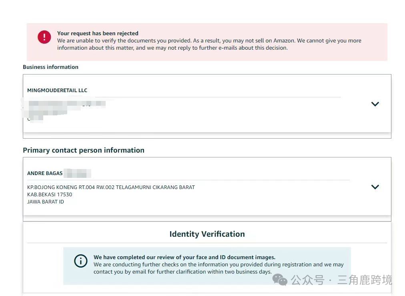Select the KP.BOJONG KONENG street address line
The image size is (405, 296).
(x=111, y=187)
